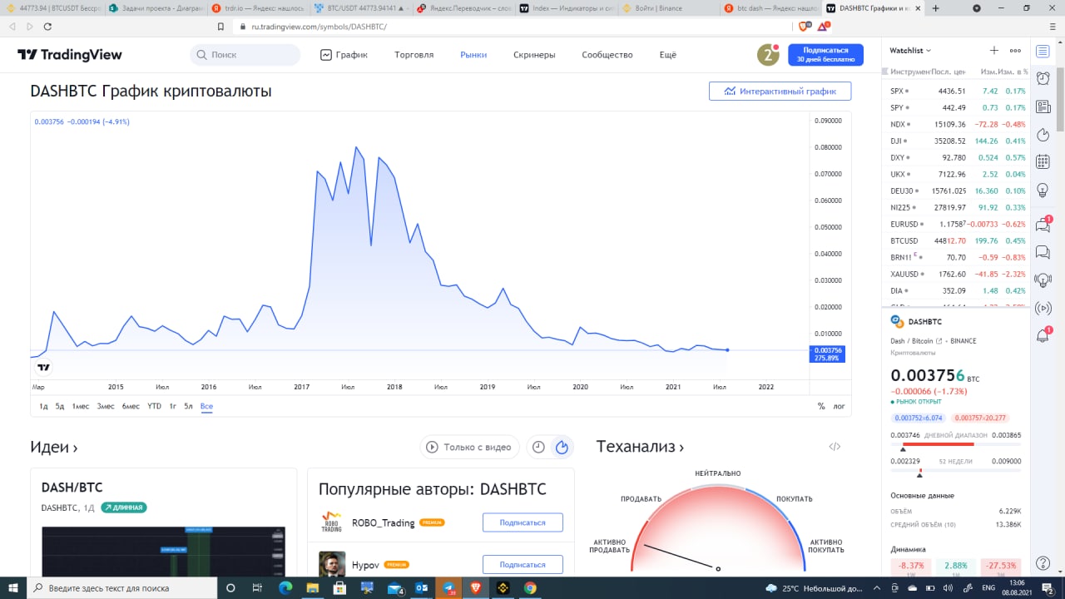The height and width of the screenshot is (599, 1065).
Task: Select the 5д chart range
Action: click(60, 407)
